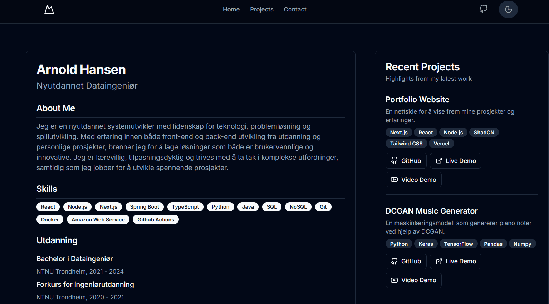Select the Home item in the navigation menu

(x=231, y=9)
